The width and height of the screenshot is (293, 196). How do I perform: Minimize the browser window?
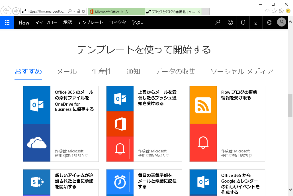[x=260, y=4]
